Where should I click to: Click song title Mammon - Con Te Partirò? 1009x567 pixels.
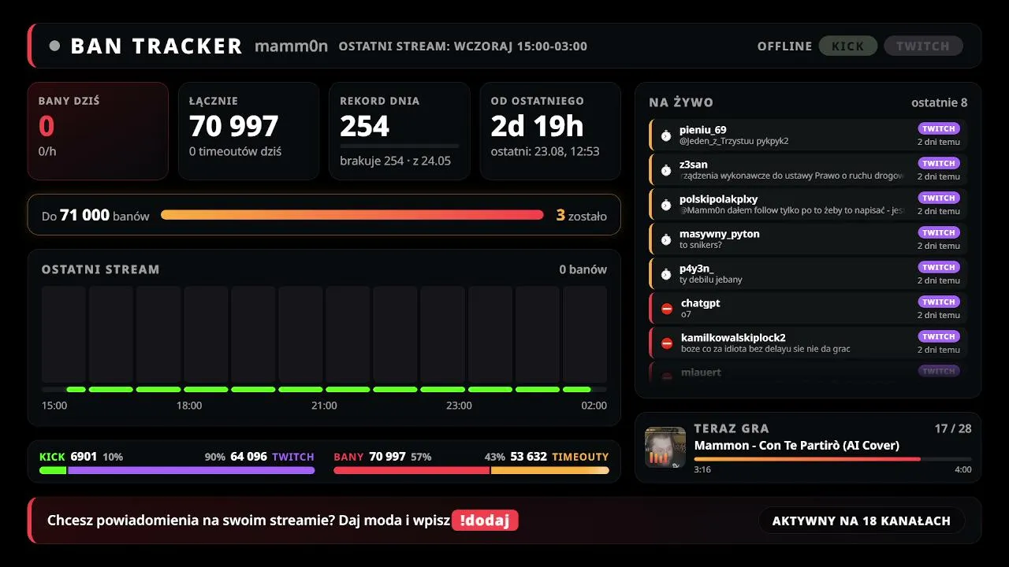[797, 446]
